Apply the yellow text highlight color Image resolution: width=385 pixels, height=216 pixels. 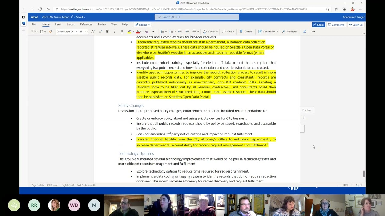(129, 31)
